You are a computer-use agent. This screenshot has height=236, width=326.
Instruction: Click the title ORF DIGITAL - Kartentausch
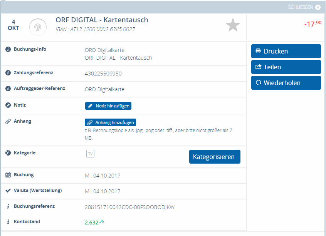[102, 20]
